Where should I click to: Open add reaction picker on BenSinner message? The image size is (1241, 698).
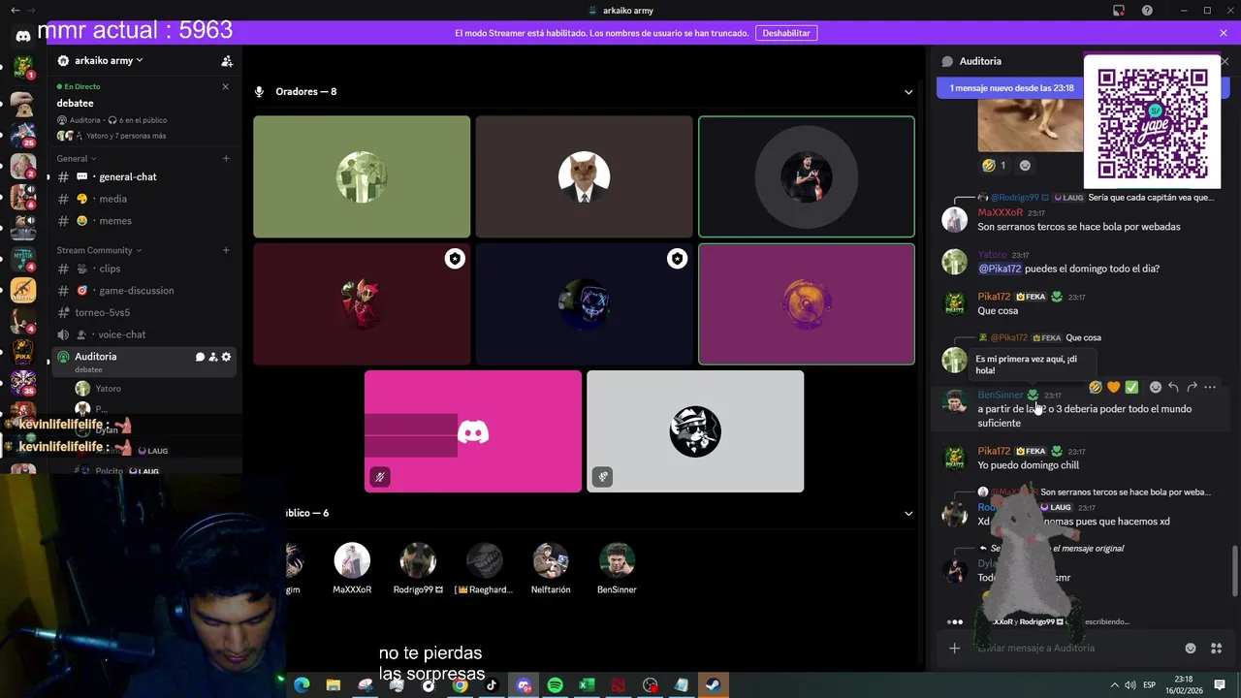(1155, 387)
